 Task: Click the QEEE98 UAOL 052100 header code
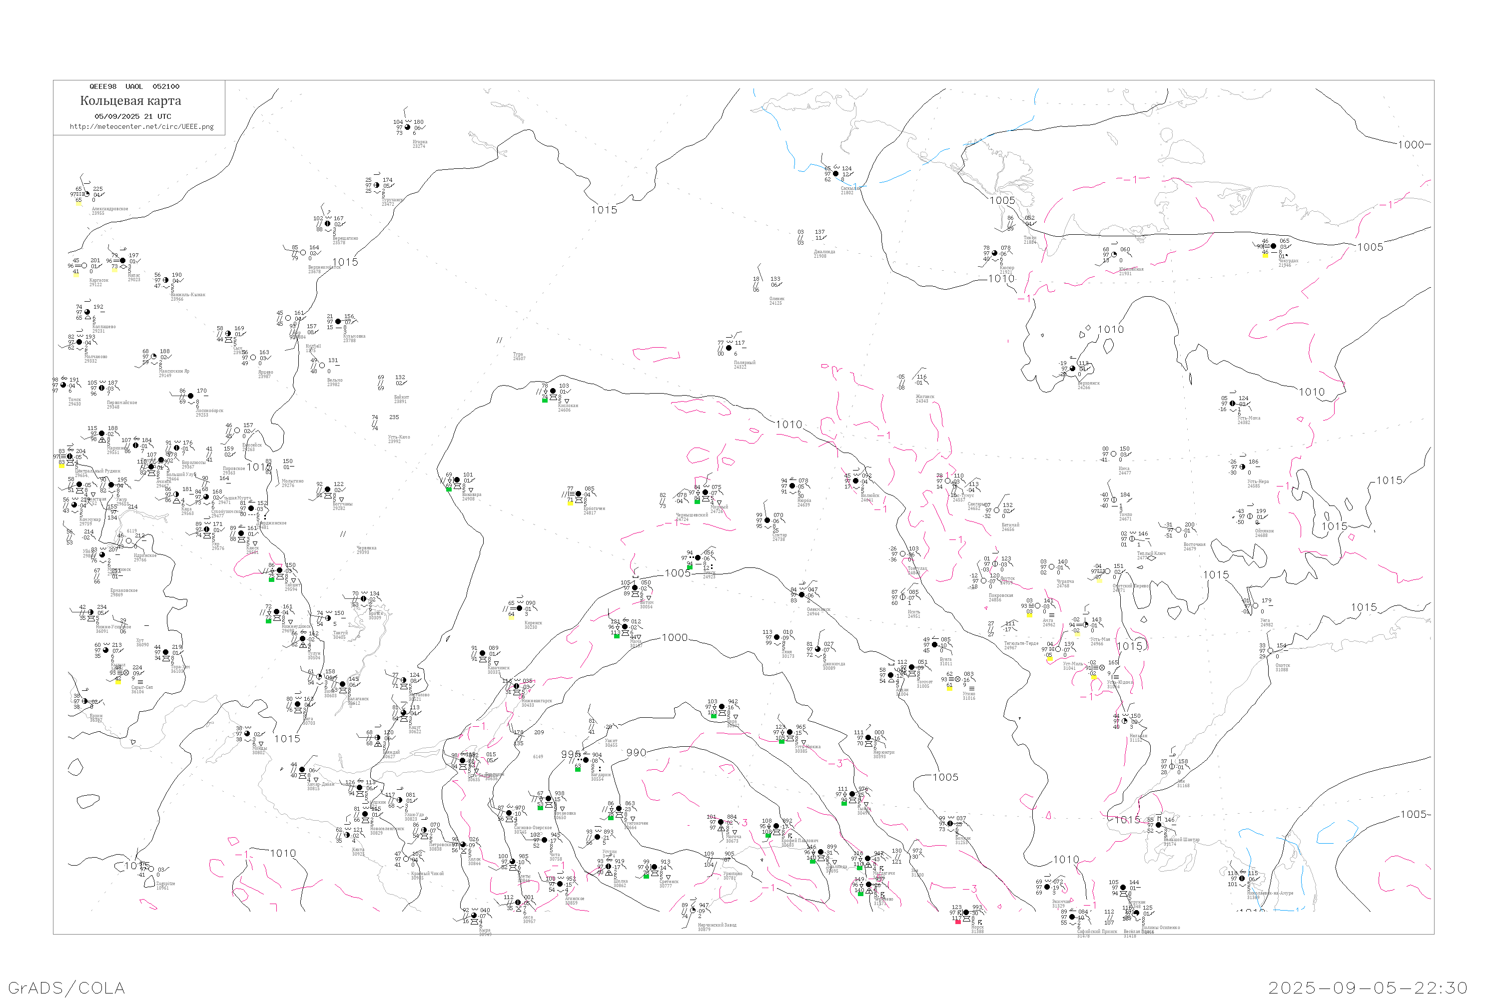pos(134,86)
